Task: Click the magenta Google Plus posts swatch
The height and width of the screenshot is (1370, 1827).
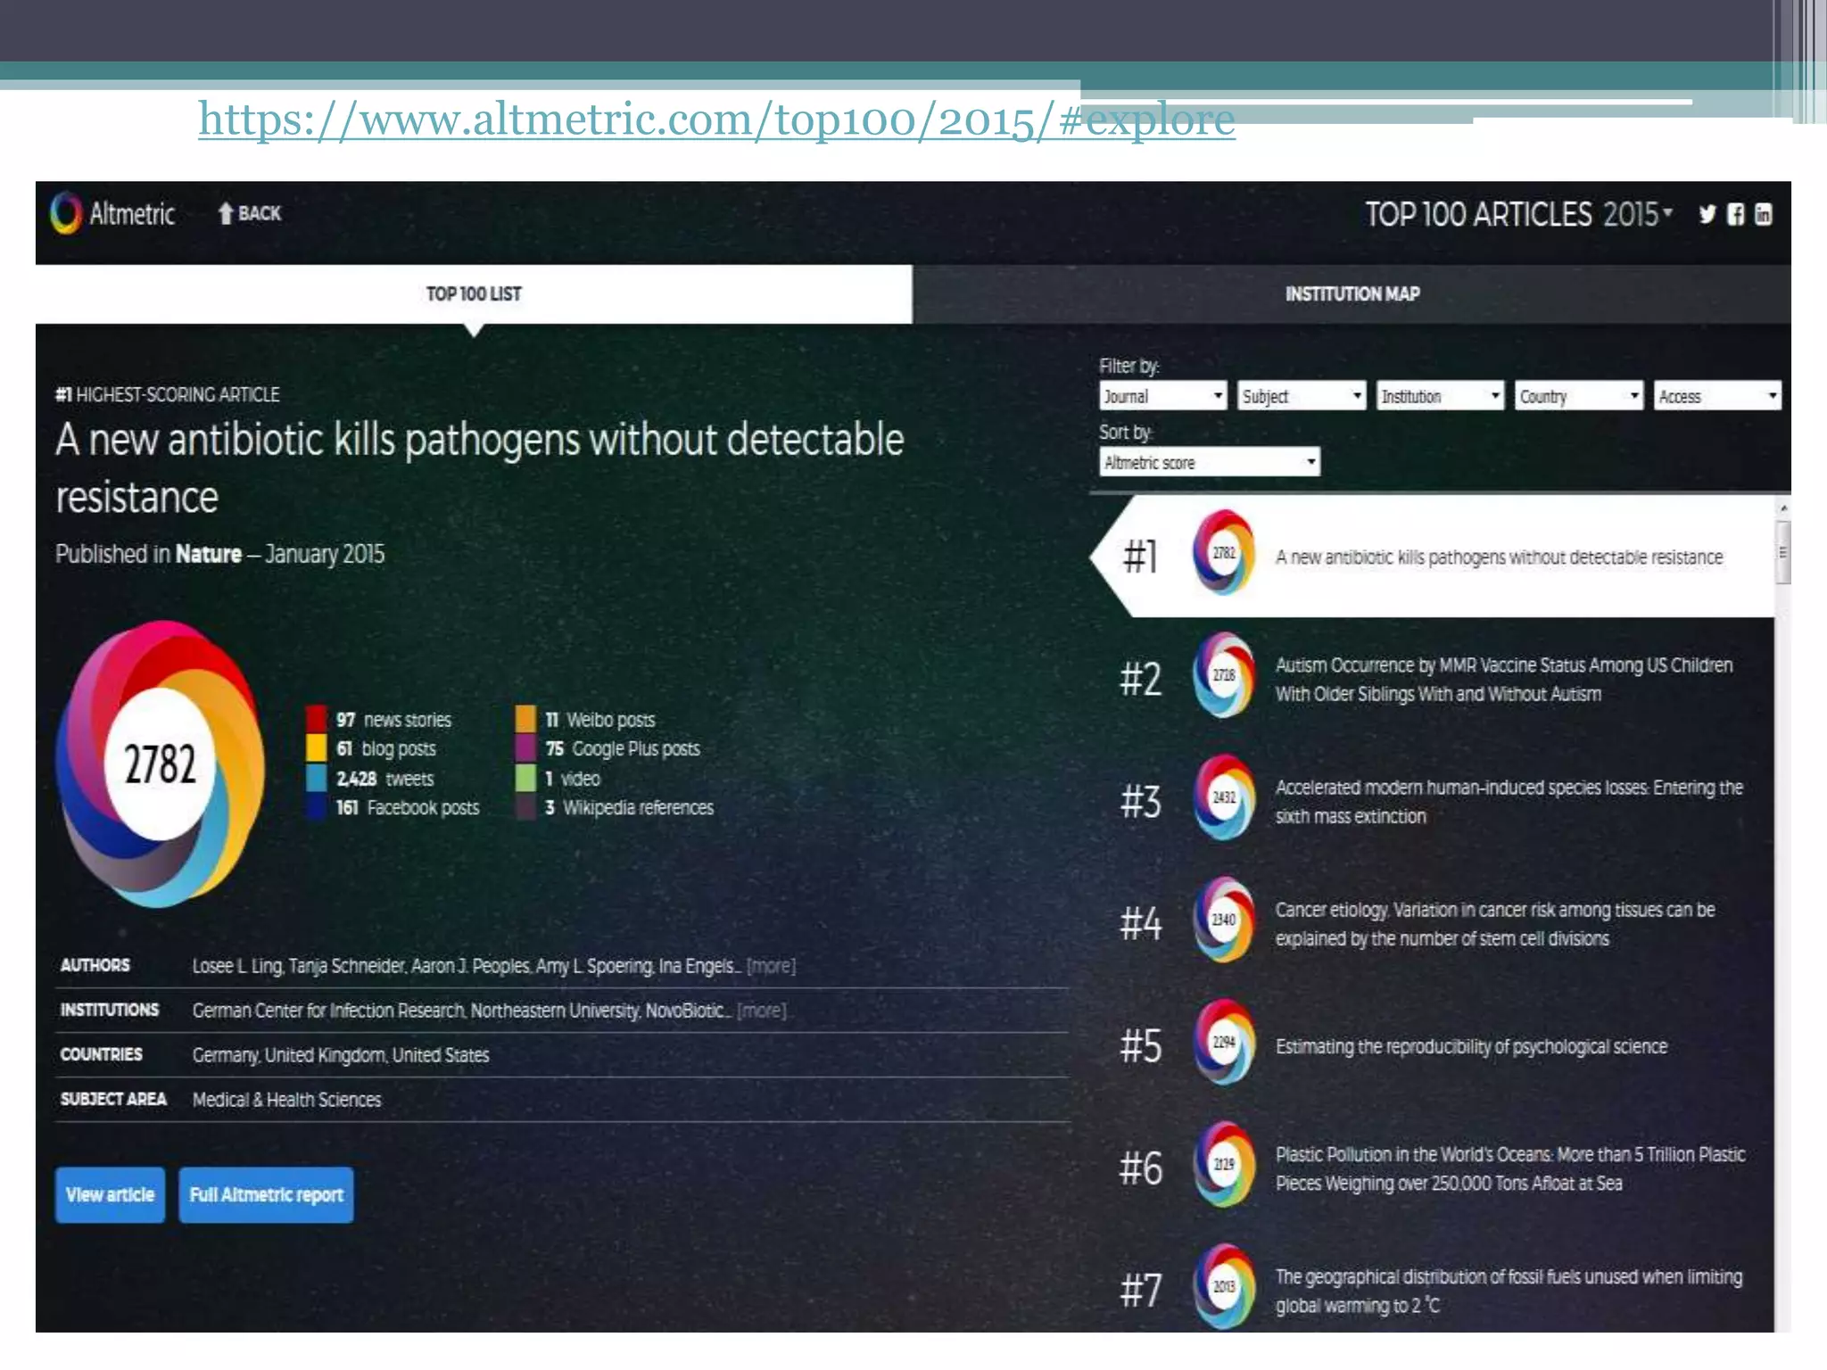Action: [x=525, y=747]
